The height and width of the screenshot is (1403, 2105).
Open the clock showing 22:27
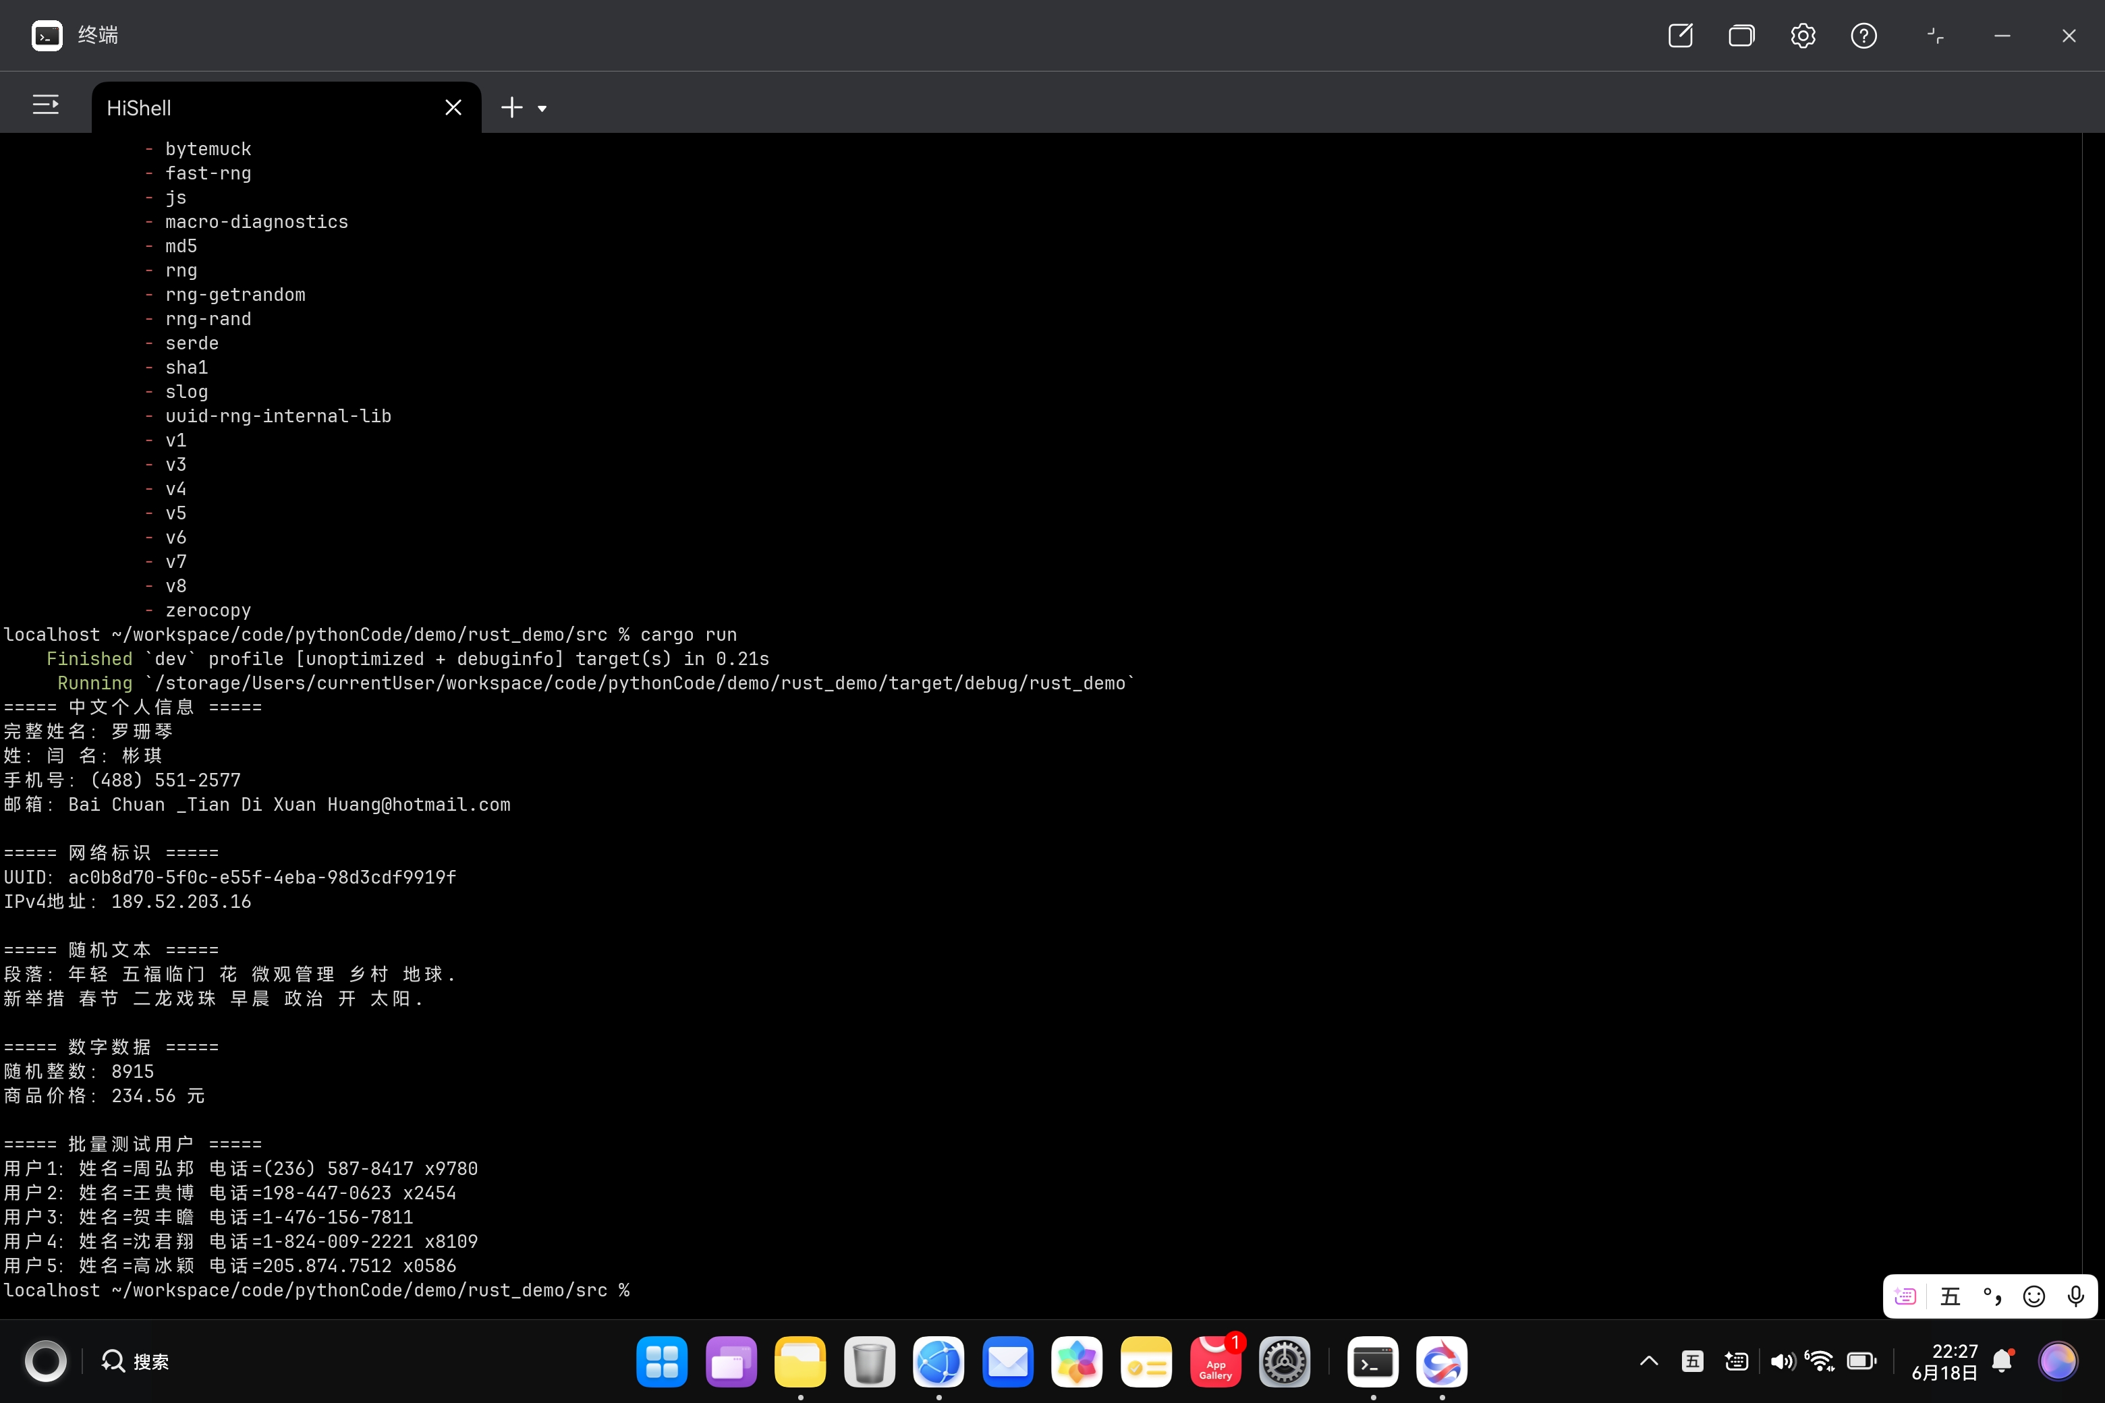[x=1944, y=1361]
